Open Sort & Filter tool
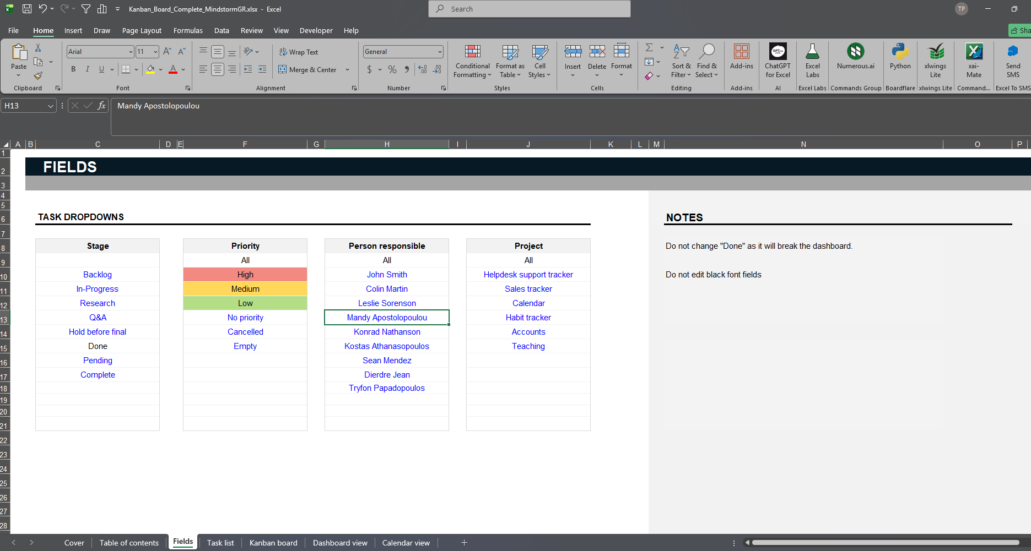This screenshot has width=1031, height=551. [x=681, y=62]
